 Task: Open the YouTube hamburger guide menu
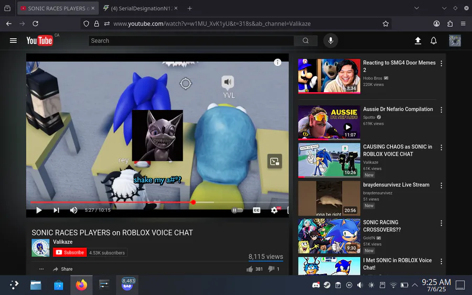[13, 40]
